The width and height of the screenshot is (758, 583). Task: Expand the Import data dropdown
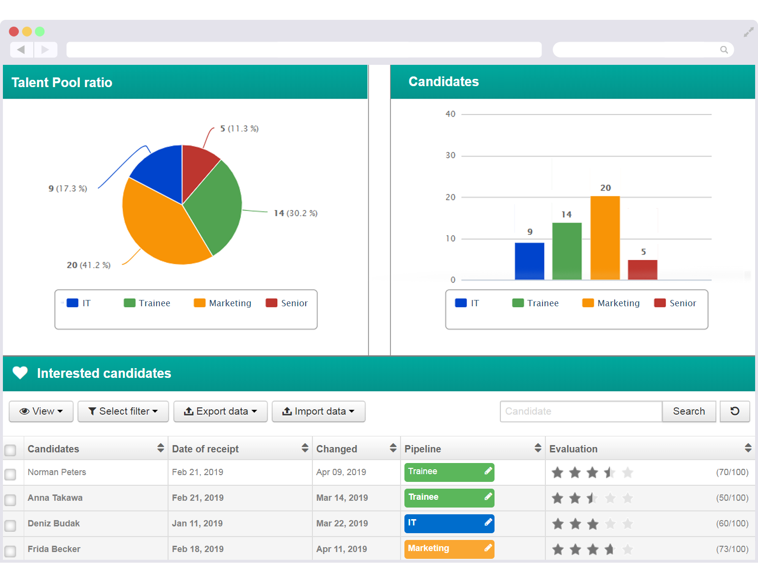[318, 411]
